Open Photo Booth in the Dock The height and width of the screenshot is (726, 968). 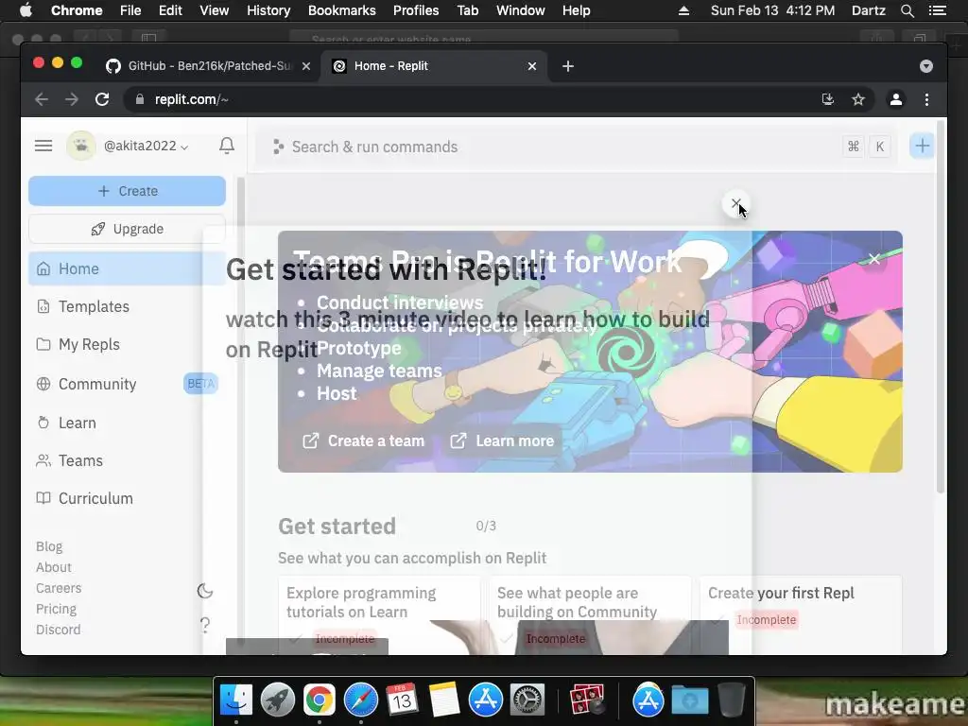pyautogui.click(x=587, y=700)
